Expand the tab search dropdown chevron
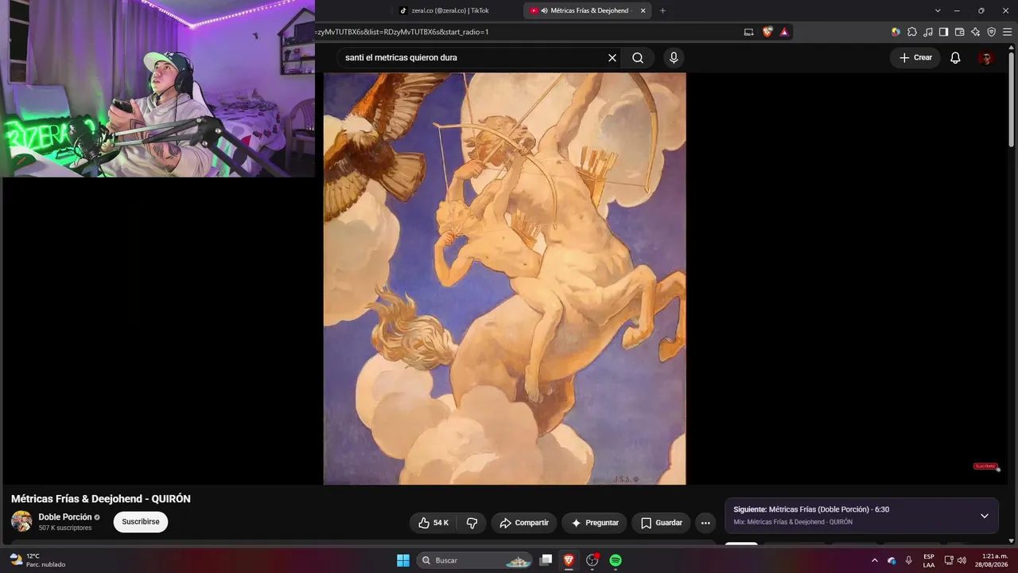The width and height of the screenshot is (1018, 573). (x=938, y=10)
